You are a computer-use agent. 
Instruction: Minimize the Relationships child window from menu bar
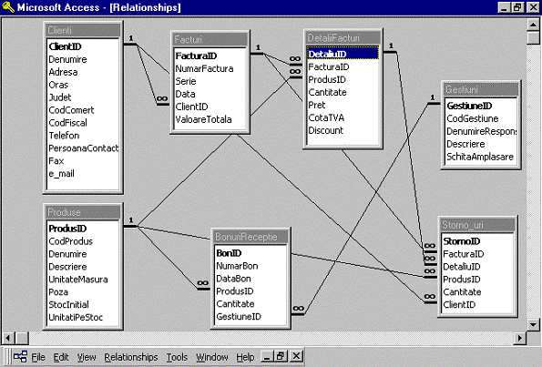[x=267, y=356]
